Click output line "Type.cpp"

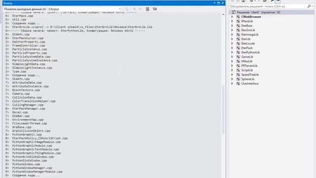point(19,71)
